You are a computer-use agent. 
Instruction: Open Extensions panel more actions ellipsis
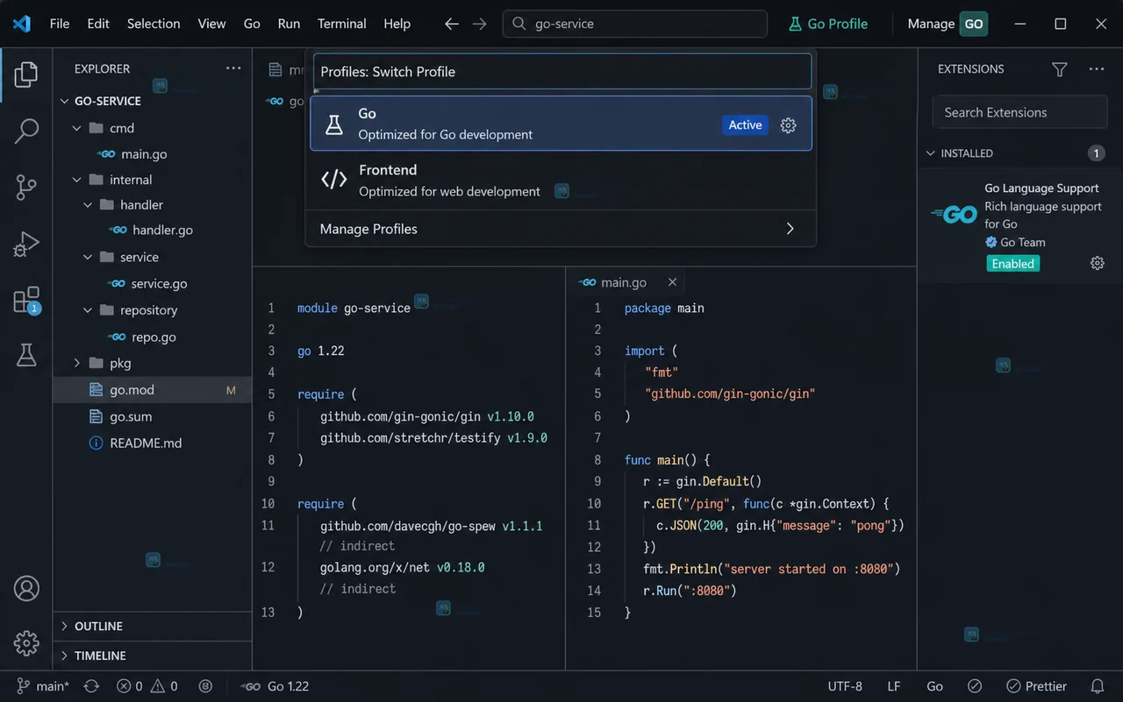coord(1097,68)
